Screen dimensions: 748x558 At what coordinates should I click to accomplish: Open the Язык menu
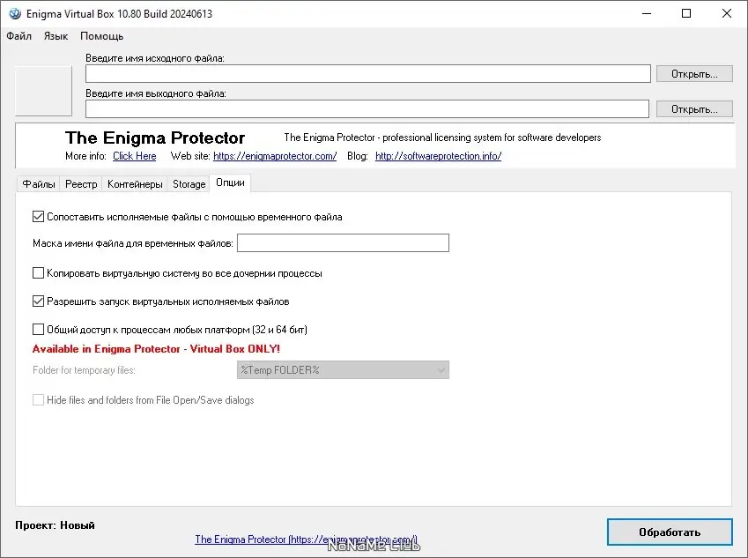[56, 36]
